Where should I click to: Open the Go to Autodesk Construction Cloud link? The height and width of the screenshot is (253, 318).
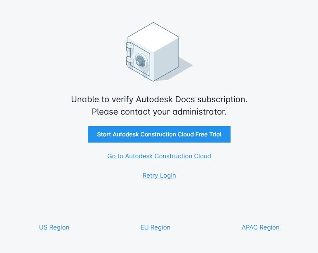[159, 156]
